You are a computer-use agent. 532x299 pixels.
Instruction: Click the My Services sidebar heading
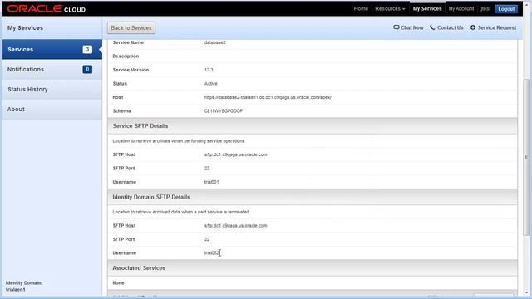point(25,27)
